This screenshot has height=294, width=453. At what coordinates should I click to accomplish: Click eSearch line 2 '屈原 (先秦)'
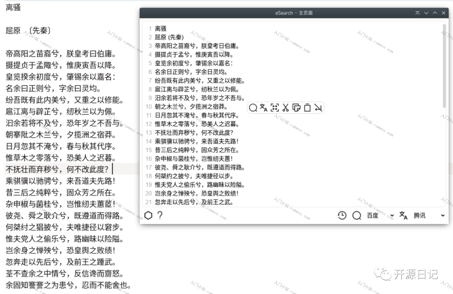(x=169, y=37)
